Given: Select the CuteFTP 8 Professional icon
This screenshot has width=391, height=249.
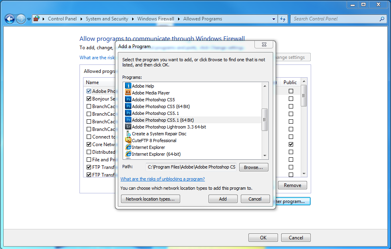Looking at the screenshot, I should pyautogui.click(x=128, y=140).
